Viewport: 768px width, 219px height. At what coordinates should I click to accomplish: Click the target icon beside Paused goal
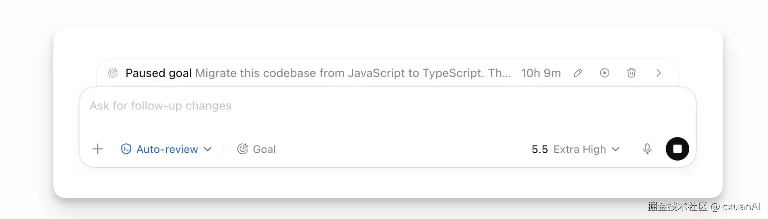point(113,73)
